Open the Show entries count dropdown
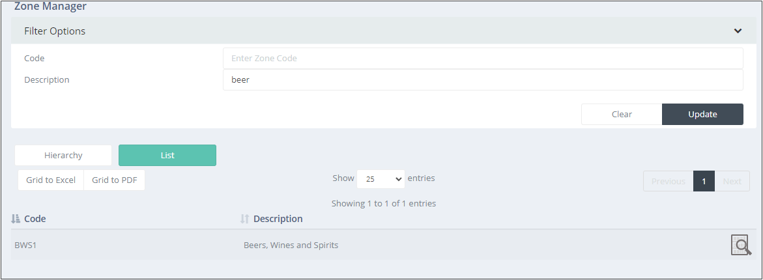The height and width of the screenshot is (280, 763). click(381, 179)
